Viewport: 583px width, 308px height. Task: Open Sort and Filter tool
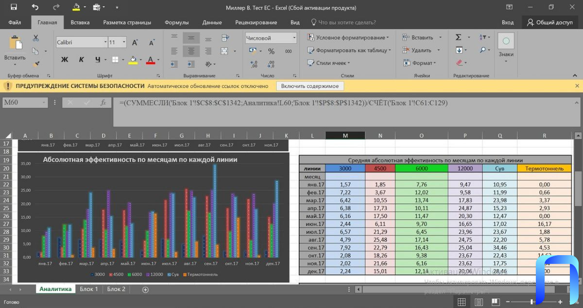tap(482, 37)
